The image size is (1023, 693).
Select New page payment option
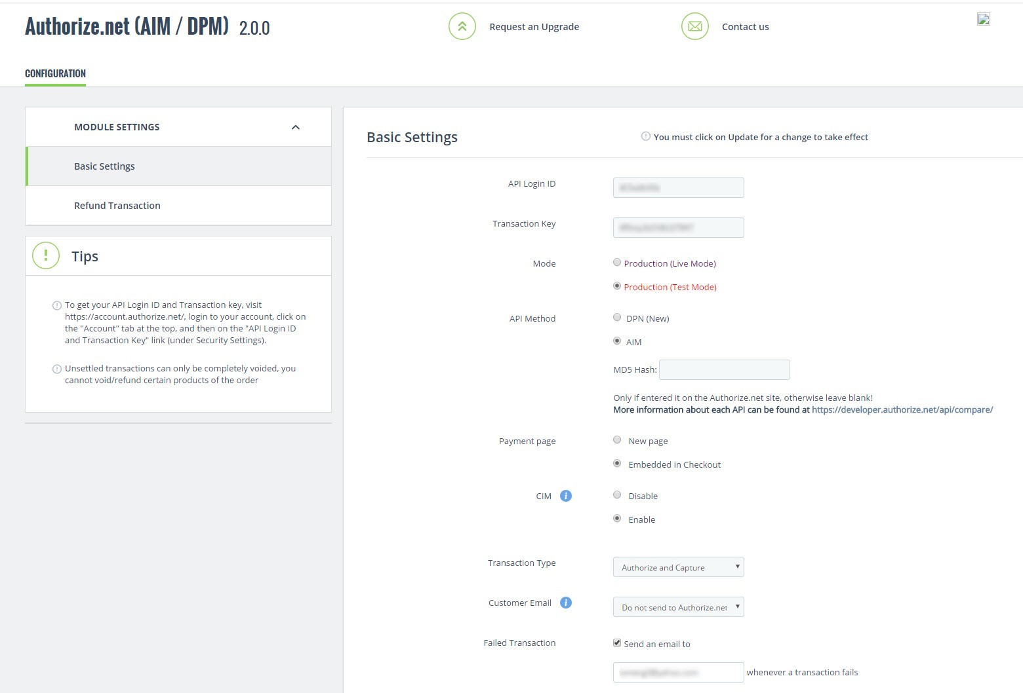[x=617, y=440]
